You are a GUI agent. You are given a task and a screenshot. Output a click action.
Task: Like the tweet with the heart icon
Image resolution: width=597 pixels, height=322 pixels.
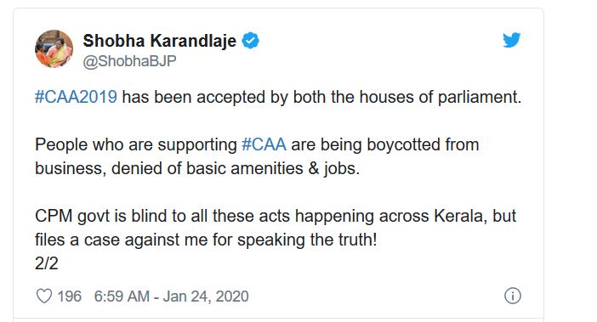[x=43, y=297]
